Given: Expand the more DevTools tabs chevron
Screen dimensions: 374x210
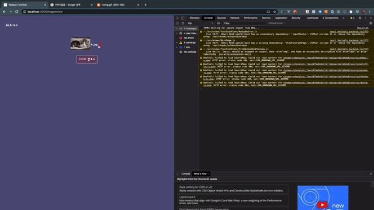Looking at the screenshot, I should pos(344,18).
